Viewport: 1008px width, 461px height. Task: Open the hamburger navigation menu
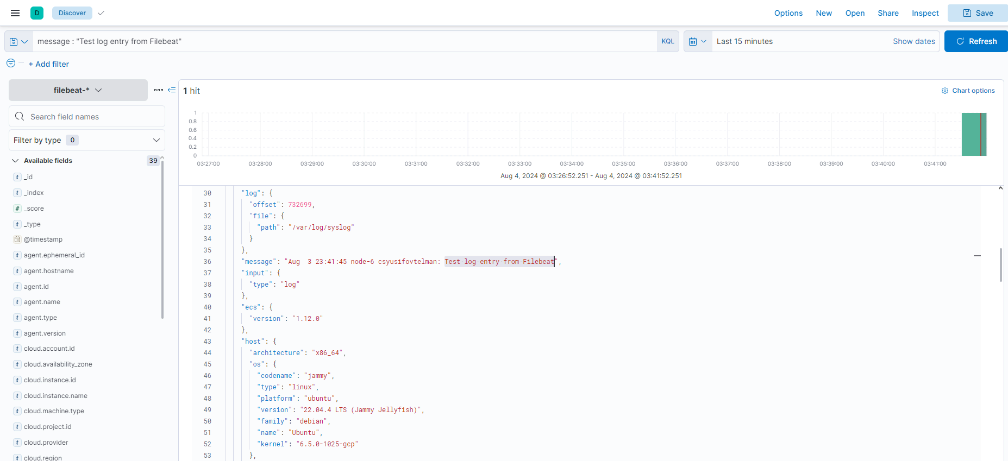(x=15, y=13)
